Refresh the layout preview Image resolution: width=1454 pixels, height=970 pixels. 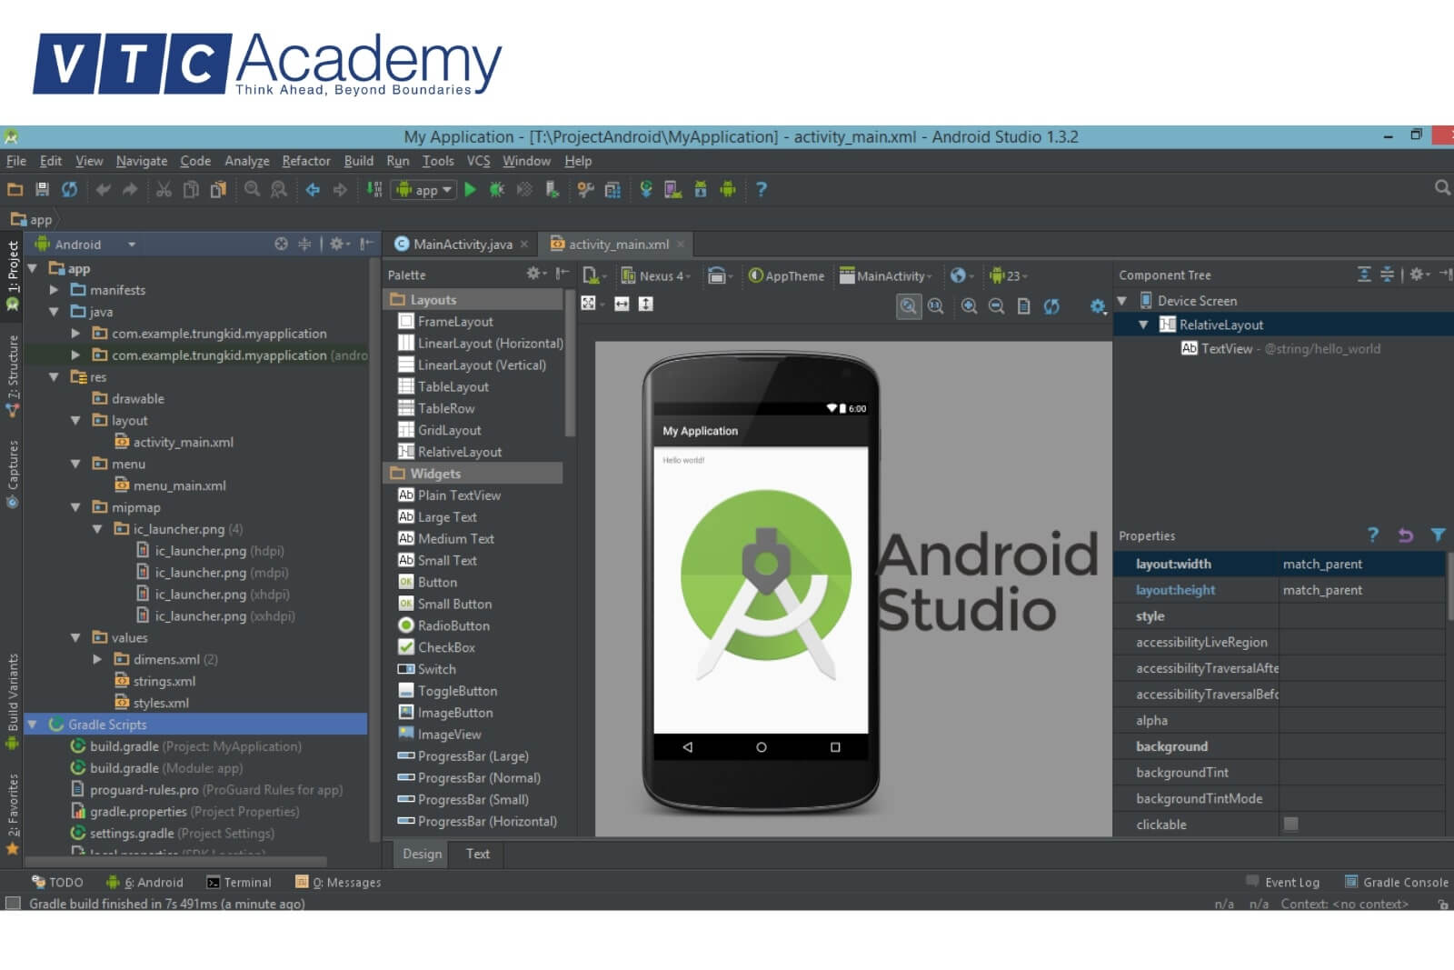pyautogui.click(x=1051, y=306)
